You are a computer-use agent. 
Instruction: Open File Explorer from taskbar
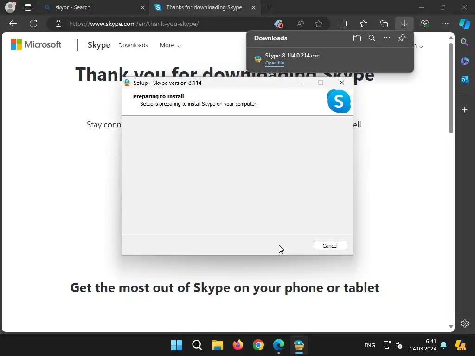217,345
